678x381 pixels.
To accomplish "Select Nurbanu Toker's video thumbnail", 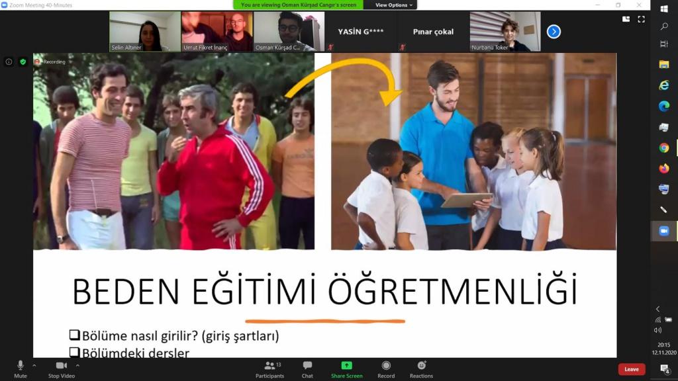I will [505, 32].
